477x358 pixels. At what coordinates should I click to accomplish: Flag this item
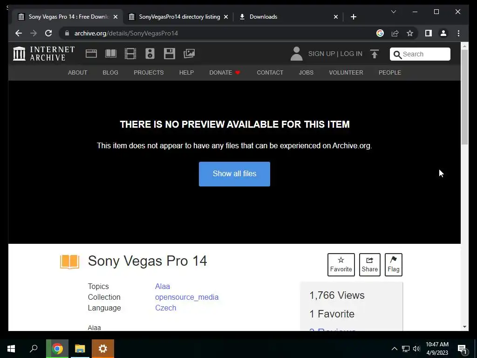coord(393,265)
